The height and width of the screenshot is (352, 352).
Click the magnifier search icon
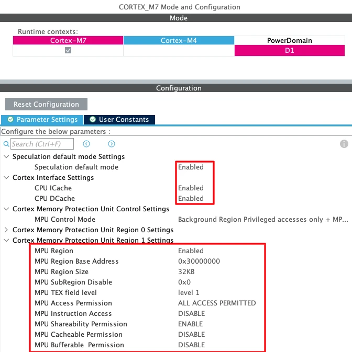pyautogui.click(x=6, y=144)
